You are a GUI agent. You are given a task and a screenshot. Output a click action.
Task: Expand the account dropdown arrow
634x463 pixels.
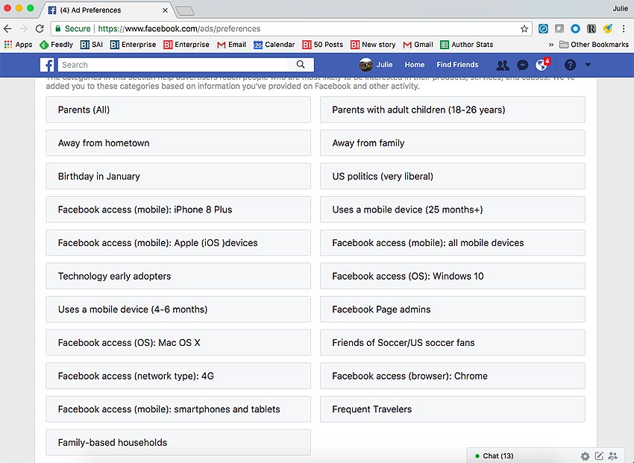click(588, 65)
